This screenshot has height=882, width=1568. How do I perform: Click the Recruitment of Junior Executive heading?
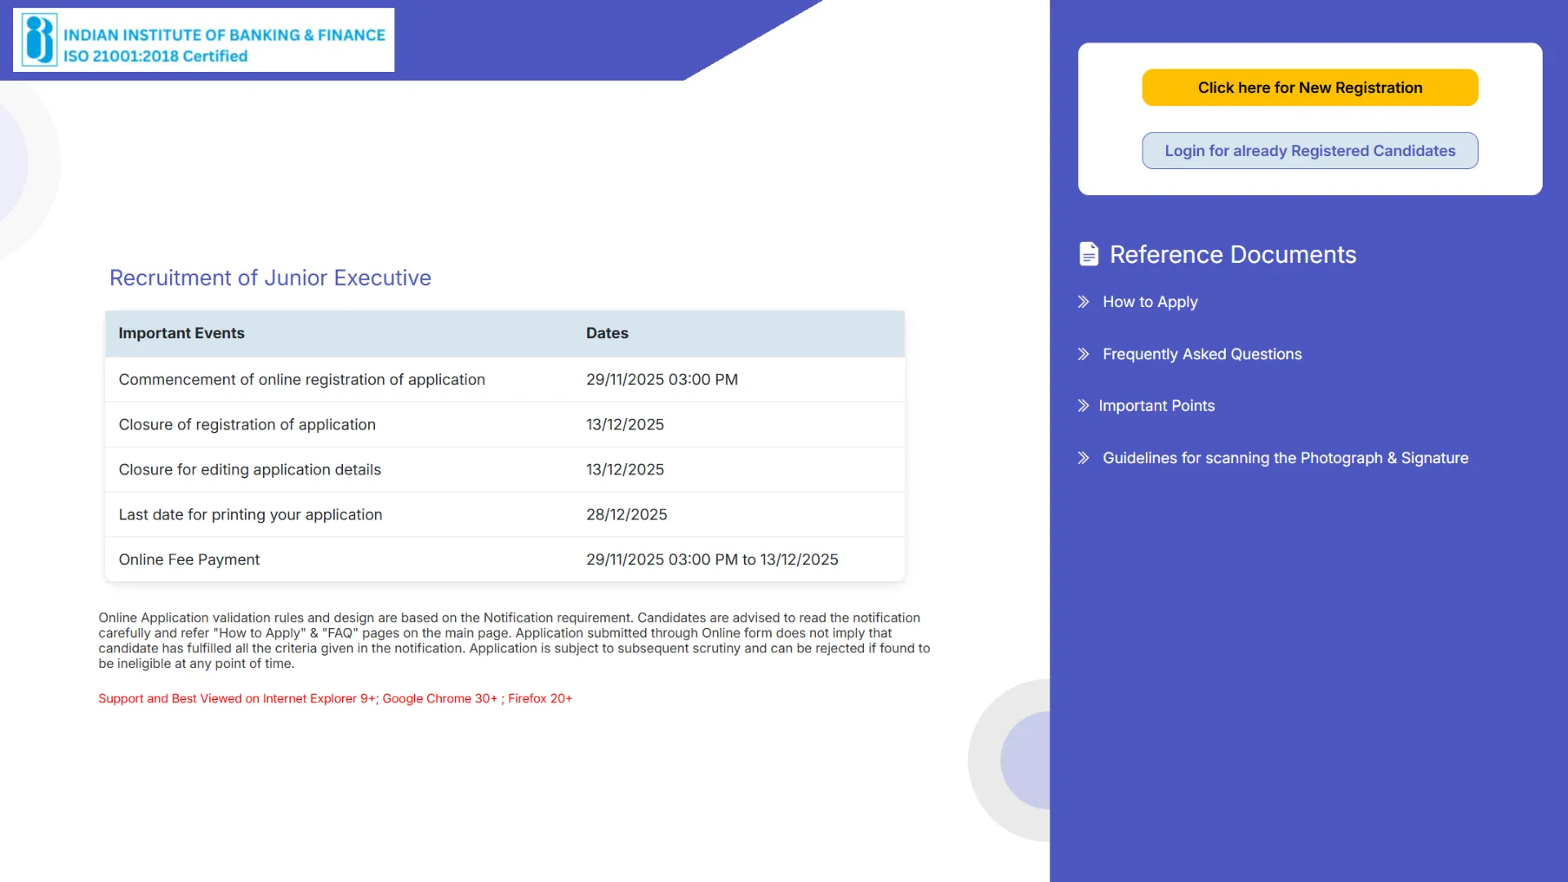coord(269,278)
